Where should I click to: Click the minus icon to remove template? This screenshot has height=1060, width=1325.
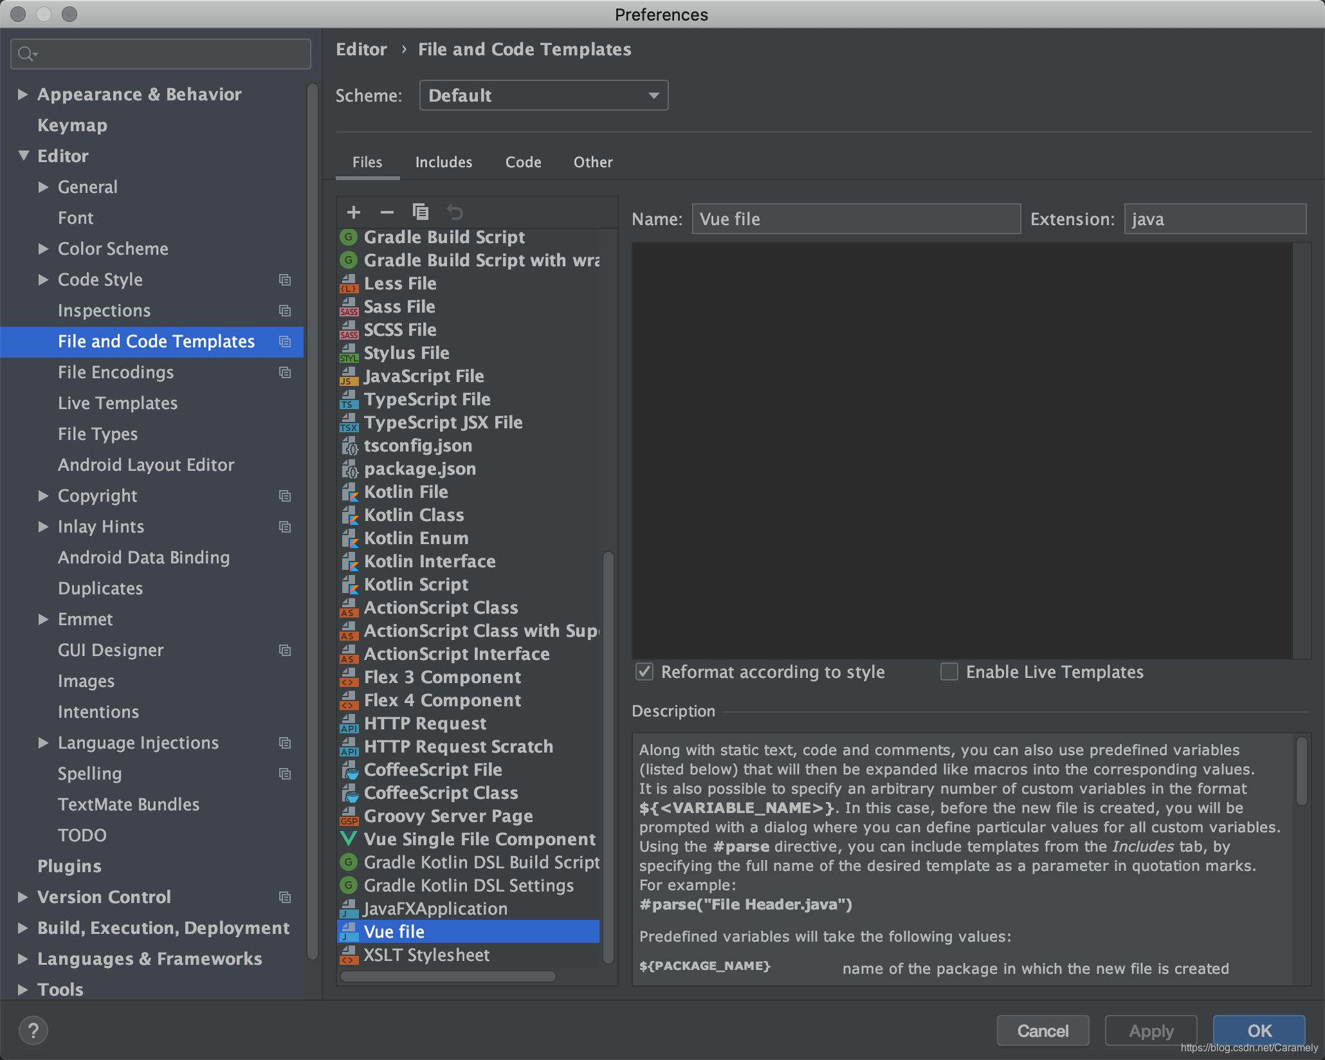tap(387, 212)
